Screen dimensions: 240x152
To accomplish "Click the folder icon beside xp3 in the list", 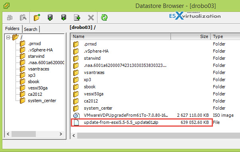I will (x=76, y=80).
